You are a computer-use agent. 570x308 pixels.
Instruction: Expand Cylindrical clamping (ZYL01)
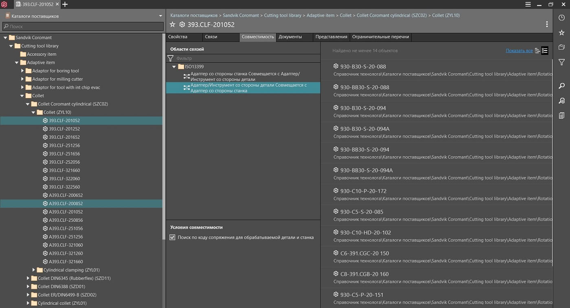(x=33, y=270)
